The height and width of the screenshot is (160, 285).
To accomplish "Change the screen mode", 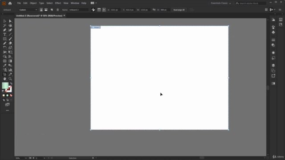I will click(x=7, y=105).
